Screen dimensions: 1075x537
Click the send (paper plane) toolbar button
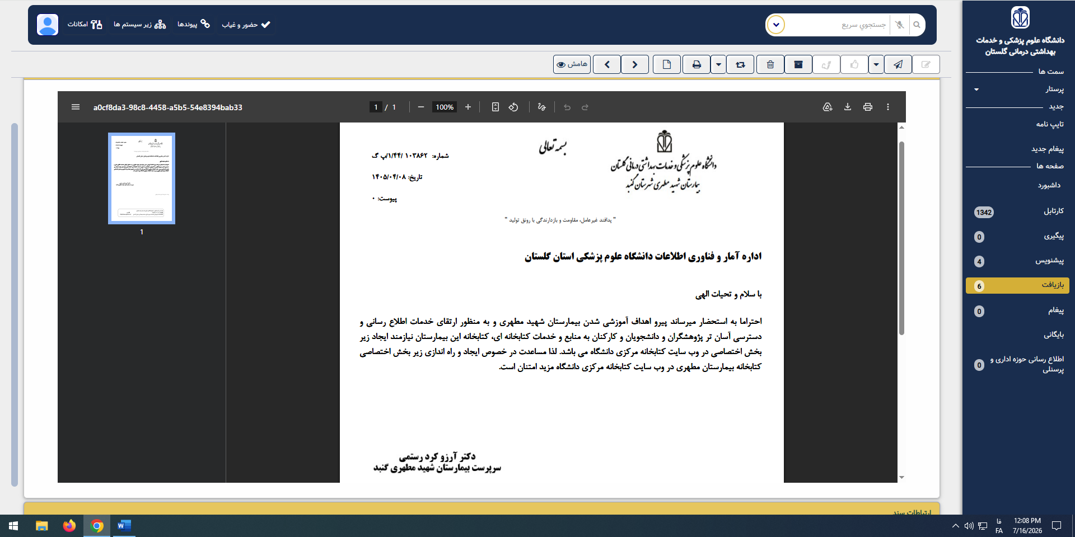pos(898,64)
